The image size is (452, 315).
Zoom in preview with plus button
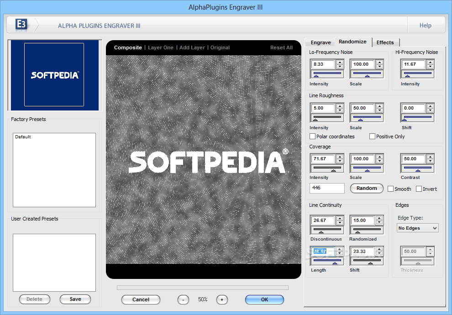pyautogui.click(x=222, y=300)
